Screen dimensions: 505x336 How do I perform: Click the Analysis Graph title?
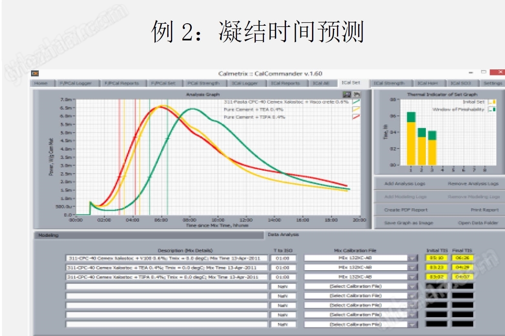(x=203, y=94)
